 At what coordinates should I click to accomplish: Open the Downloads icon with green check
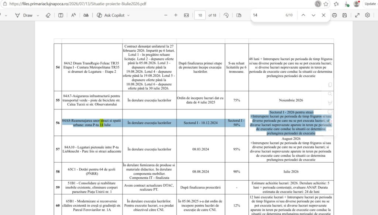(x=347, y=4)
